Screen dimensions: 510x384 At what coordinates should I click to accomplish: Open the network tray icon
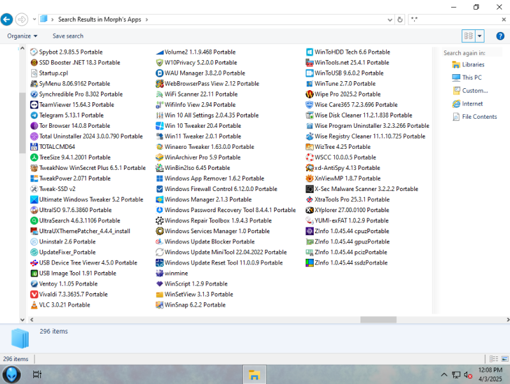(x=456, y=375)
